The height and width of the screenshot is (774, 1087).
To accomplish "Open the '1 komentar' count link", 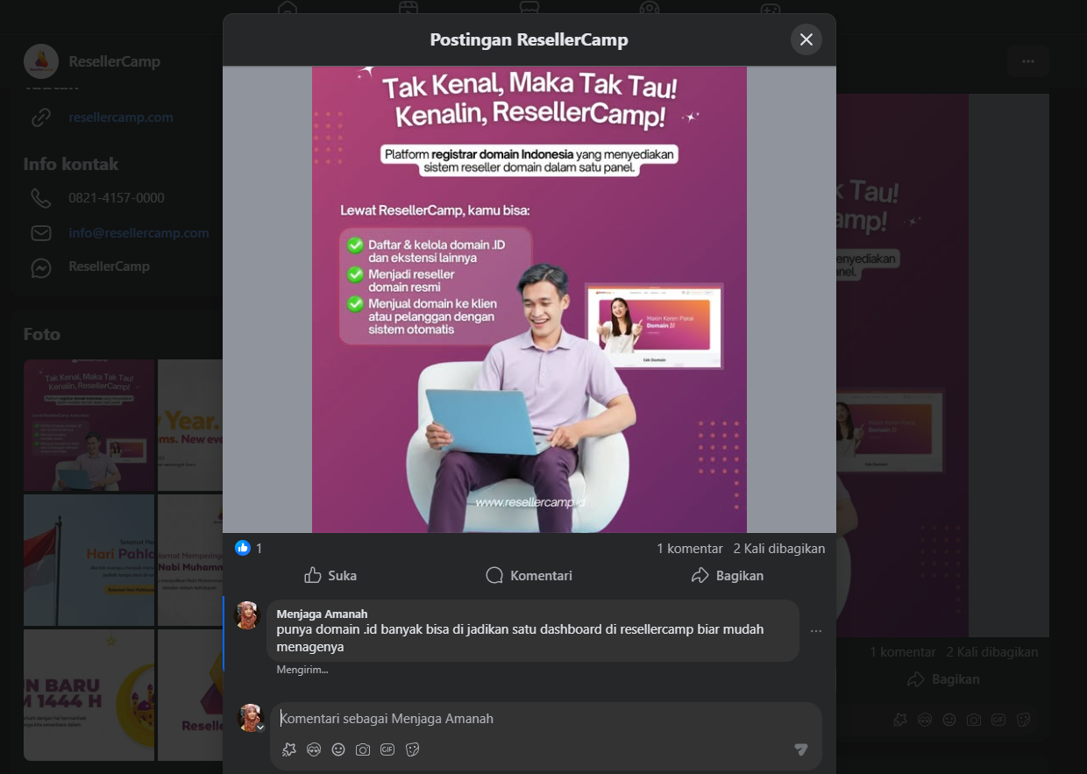I will point(689,548).
